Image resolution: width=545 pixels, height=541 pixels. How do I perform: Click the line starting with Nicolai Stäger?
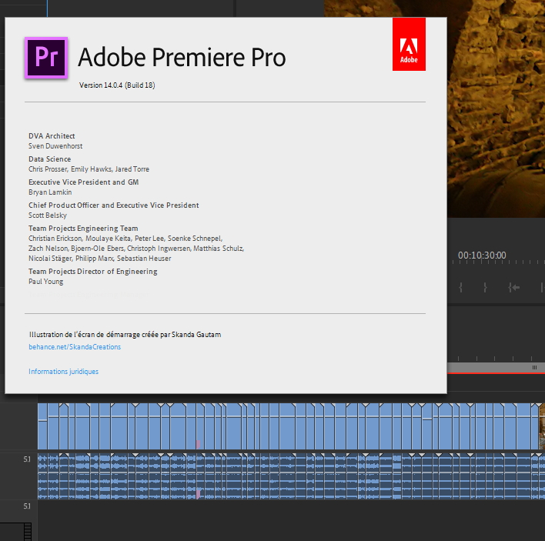click(x=100, y=258)
